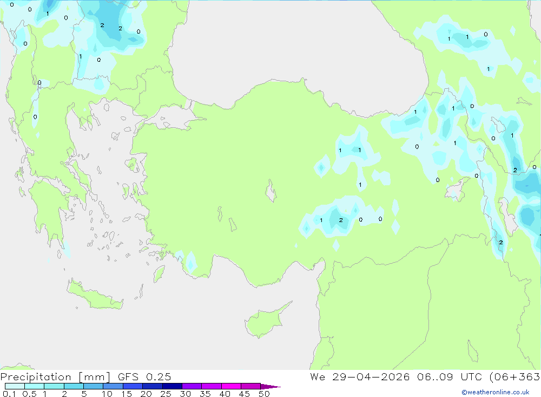
Task: Click the 40–45 mm magenta legend swatch
Action: pyautogui.click(x=231, y=386)
